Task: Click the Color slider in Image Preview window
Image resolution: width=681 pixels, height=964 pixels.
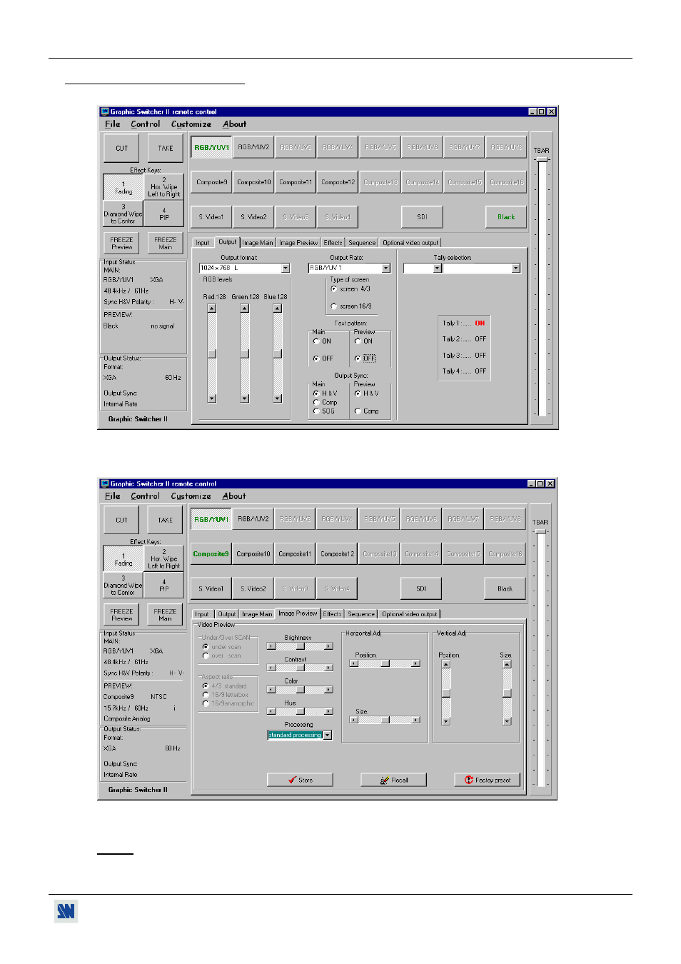Action: [300, 690]
